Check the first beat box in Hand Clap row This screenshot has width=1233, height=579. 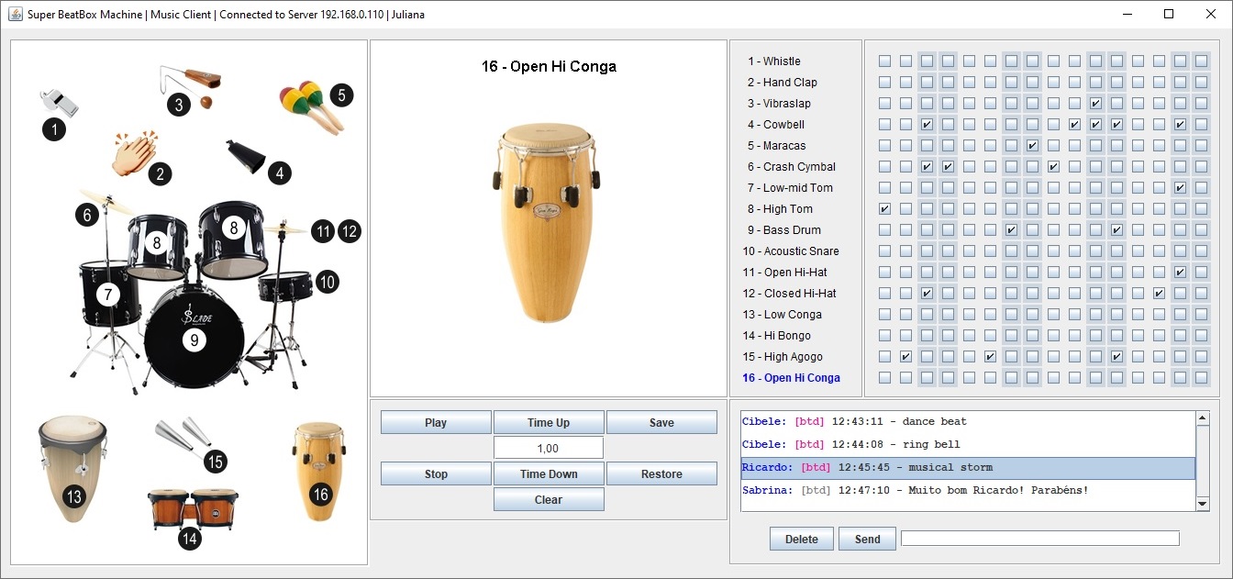(x=884, y=83)
